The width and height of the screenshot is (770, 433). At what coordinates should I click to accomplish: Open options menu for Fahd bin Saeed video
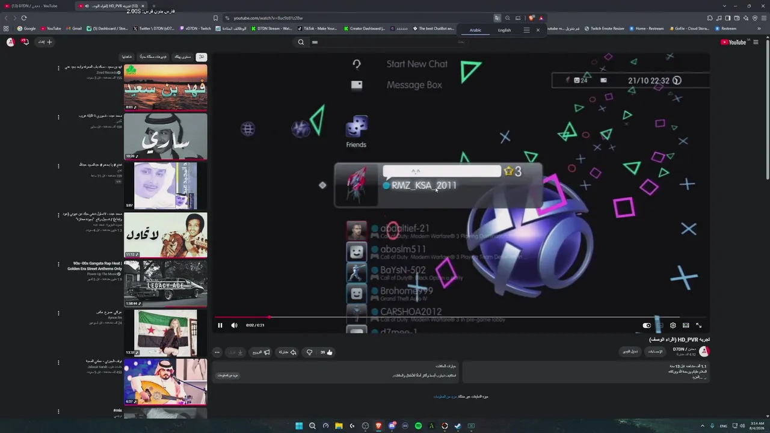coord(58,68)
